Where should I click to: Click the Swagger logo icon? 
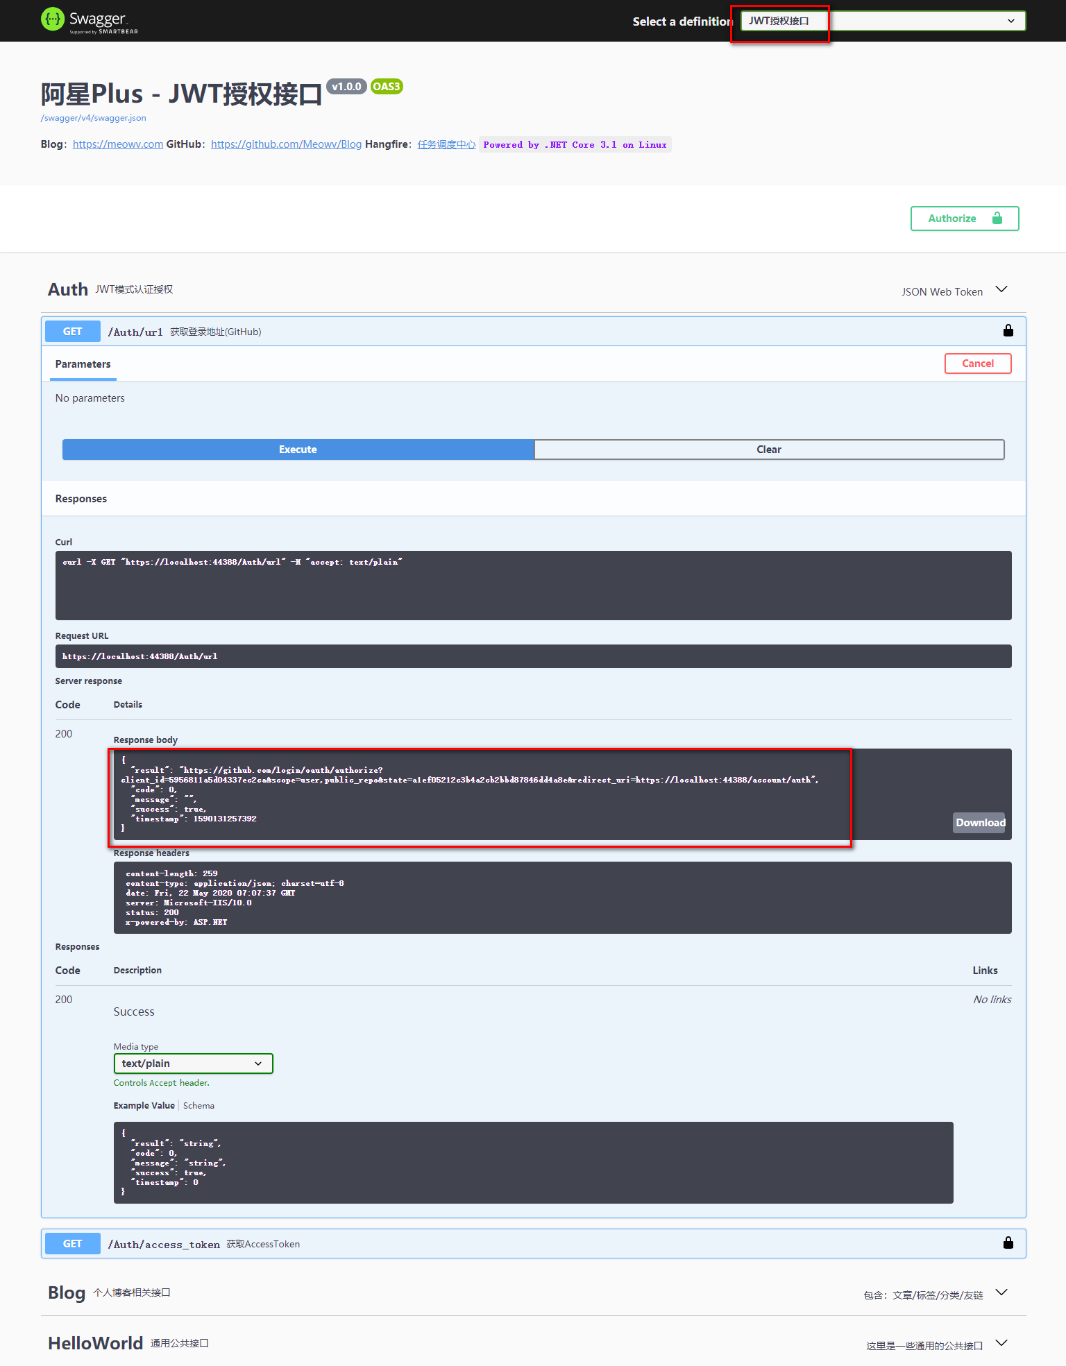[52, 19]
